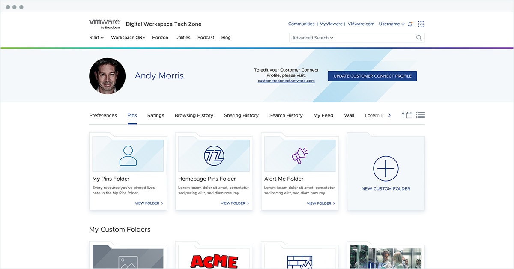Switch to list view icon
Viewport: 514px width, 269px height.
click(x=420, y=115)
